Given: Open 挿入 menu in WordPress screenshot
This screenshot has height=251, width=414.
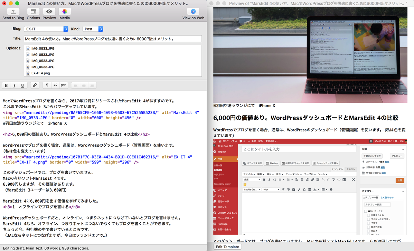Looking at the screenshot, I should pyautogui.click(x=270, y=174).
